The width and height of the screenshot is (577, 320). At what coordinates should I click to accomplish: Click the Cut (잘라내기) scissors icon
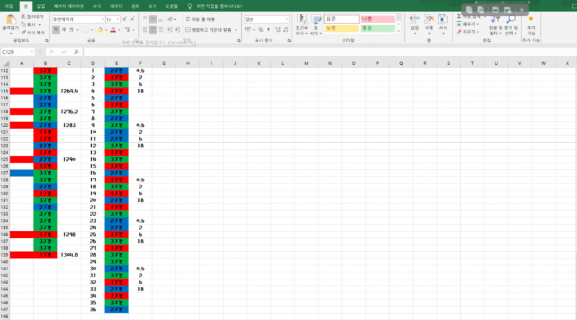click(23, 17)
